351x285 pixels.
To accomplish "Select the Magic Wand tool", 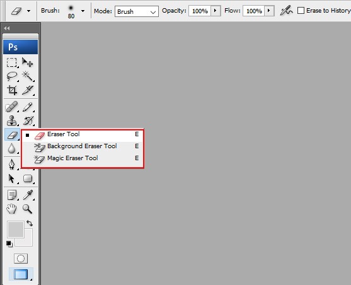I will 28,76.
